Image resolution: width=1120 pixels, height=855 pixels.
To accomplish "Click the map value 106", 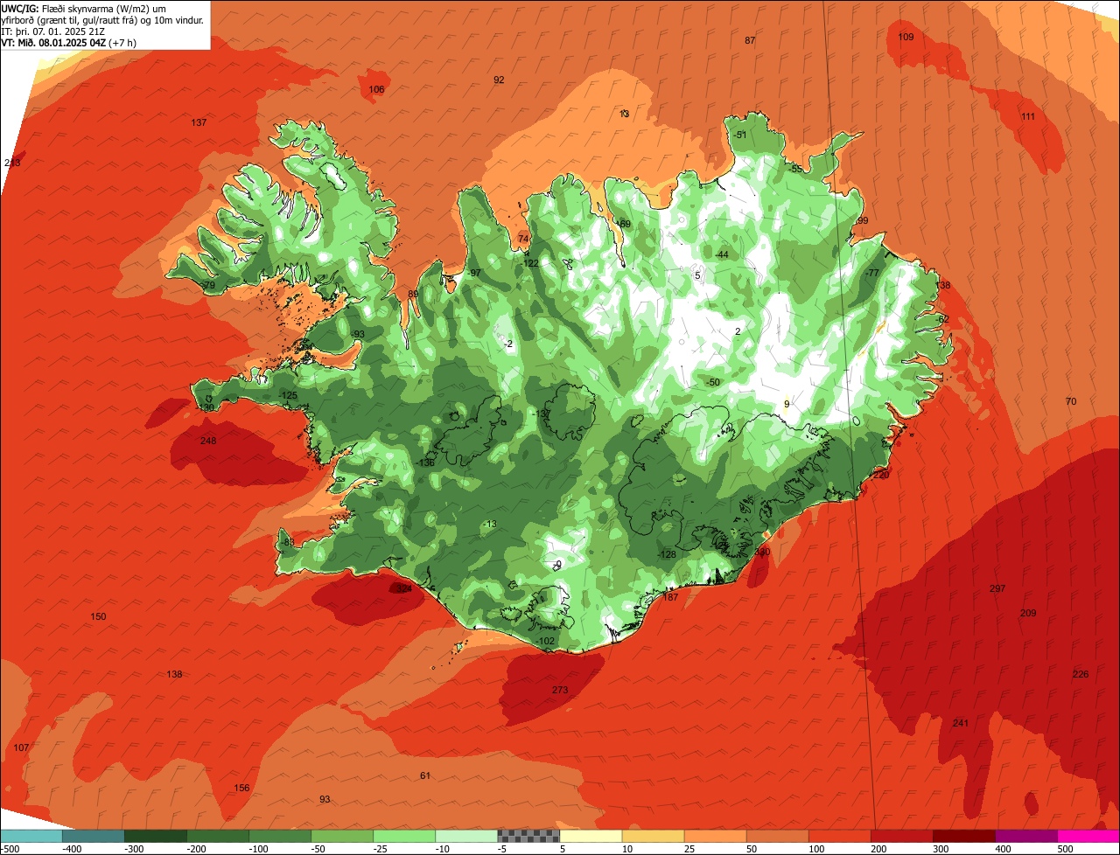I will [376, 90].
